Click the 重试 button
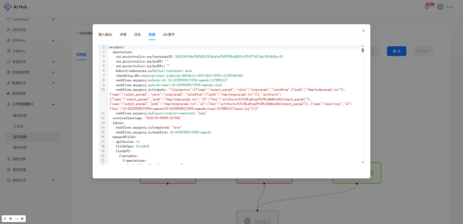This screenshot has height=224, width=463. tap(396, 51)
